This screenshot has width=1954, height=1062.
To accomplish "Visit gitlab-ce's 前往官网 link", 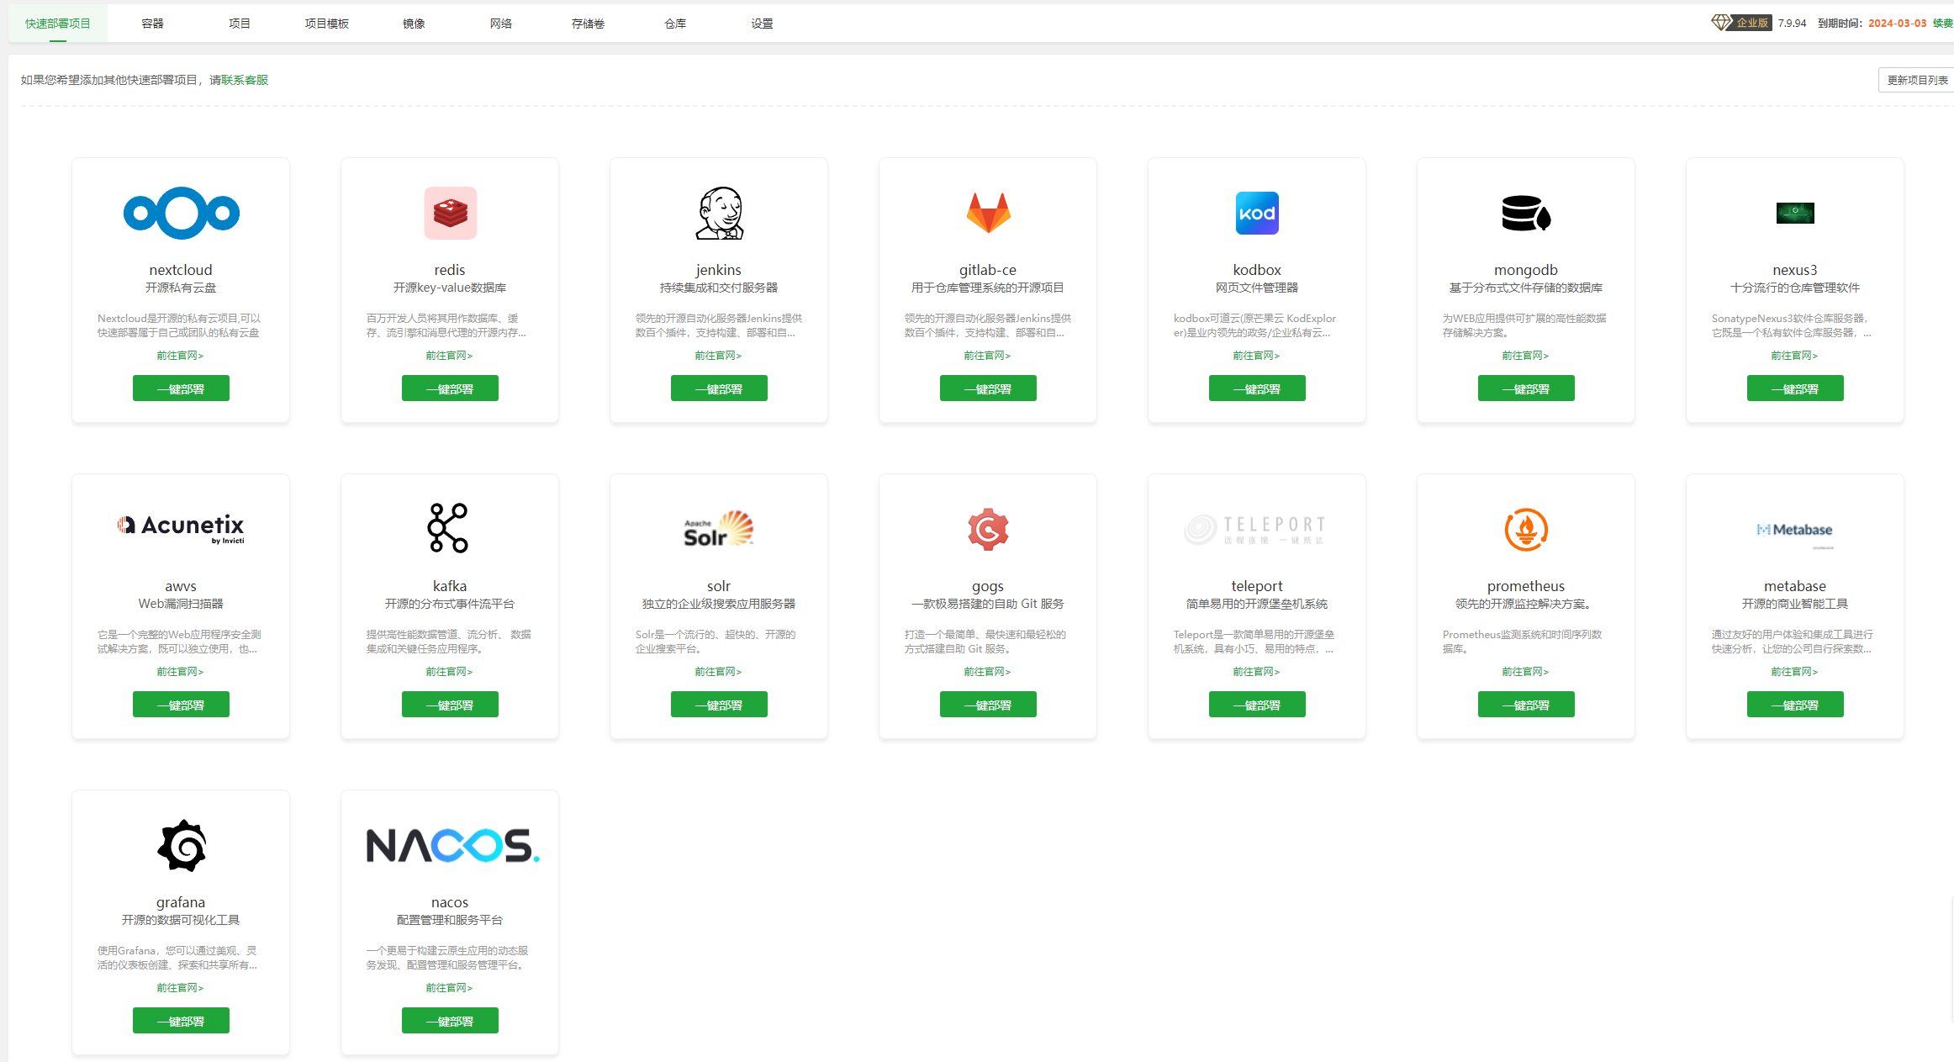I will click(x=987, y=356).
